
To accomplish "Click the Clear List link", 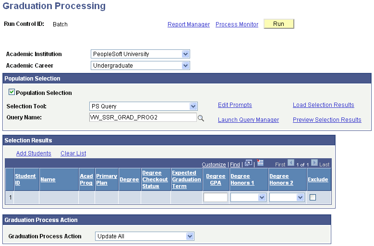I will (73, 153).
